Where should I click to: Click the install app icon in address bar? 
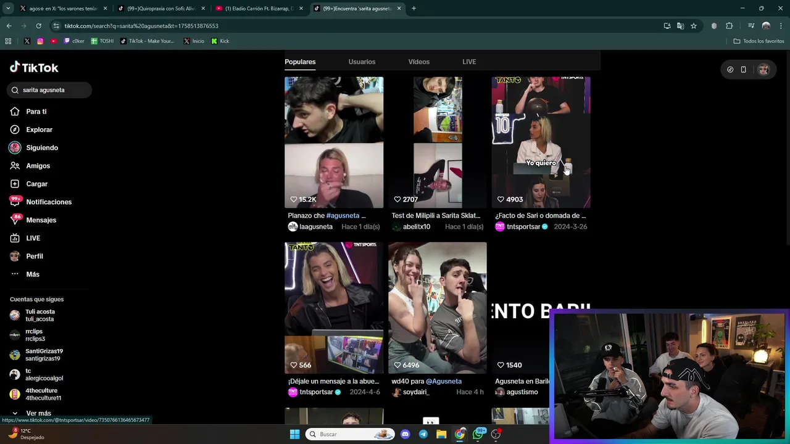[667, 26]
